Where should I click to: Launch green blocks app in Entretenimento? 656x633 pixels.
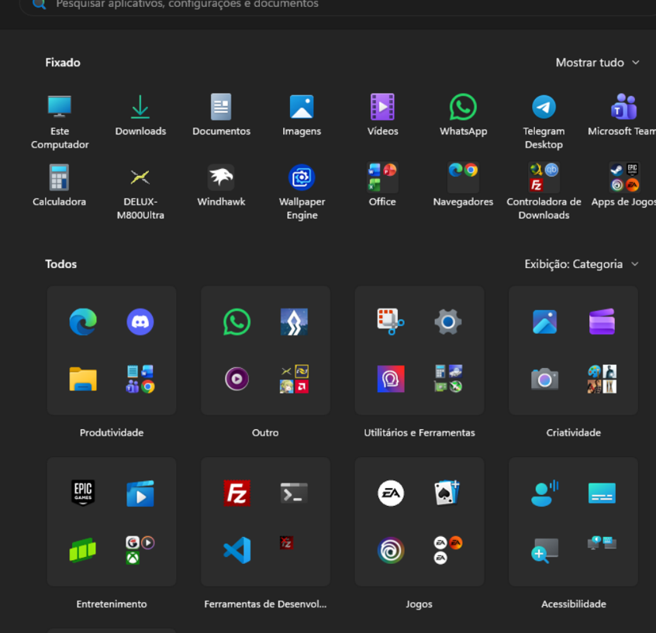tap(83, 550)
